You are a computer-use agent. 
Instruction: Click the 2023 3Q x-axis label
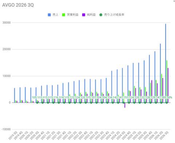(x=100, y=135)
